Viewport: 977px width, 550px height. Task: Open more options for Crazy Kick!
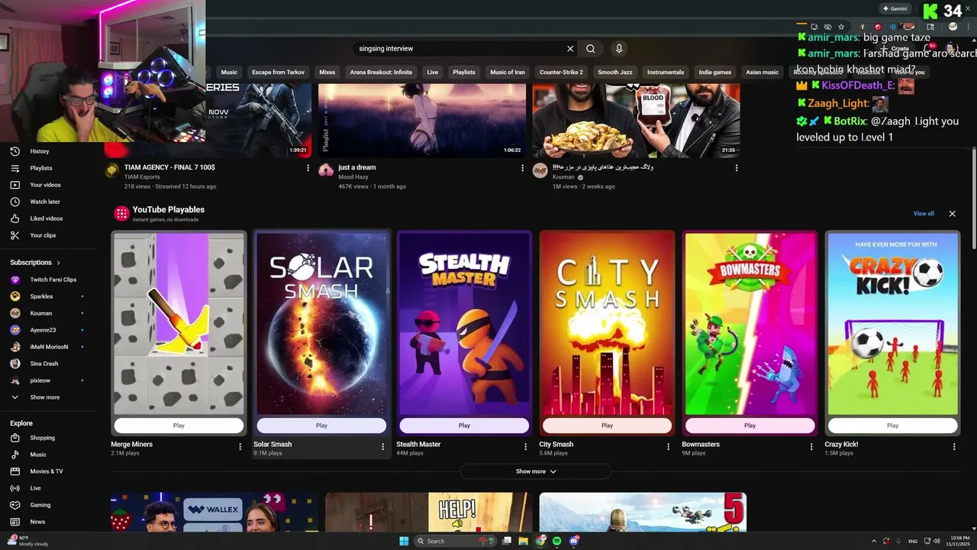point(953,447)
